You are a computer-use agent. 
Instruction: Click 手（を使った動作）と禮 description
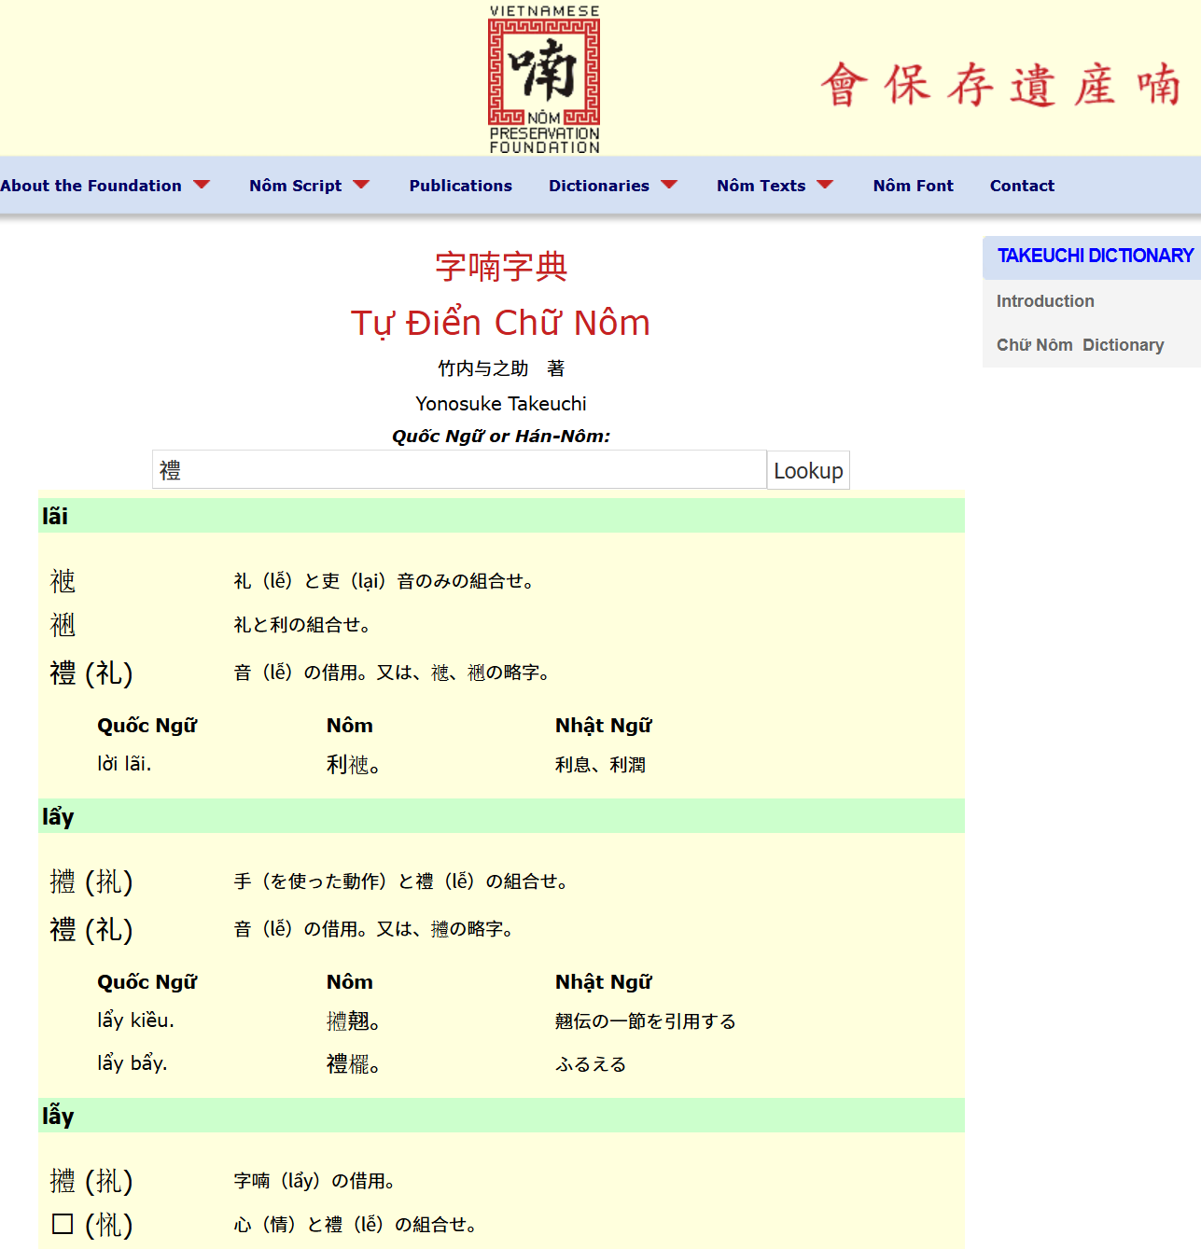tap(401, 881)
